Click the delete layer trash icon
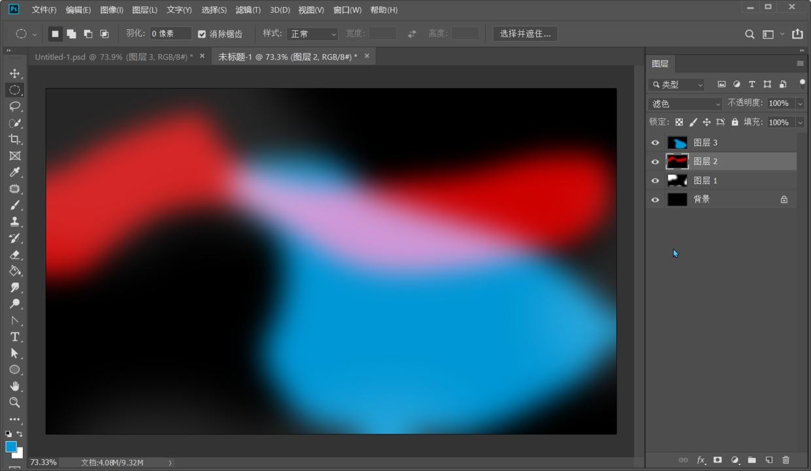The width and height of the screenshot is (811, 471). 786,460
